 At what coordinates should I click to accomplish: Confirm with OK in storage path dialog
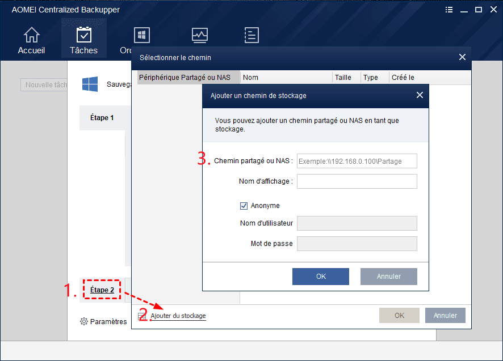(320, 277)
